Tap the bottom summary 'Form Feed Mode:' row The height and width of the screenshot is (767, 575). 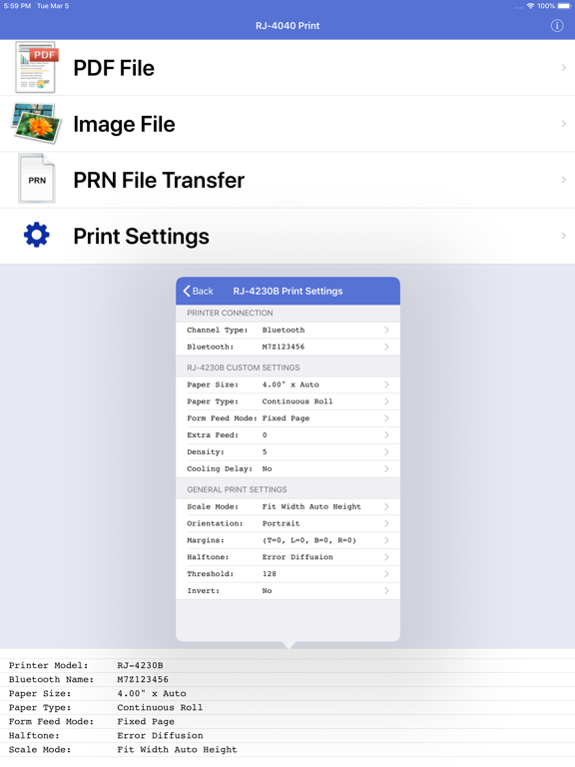coord(287,721)
